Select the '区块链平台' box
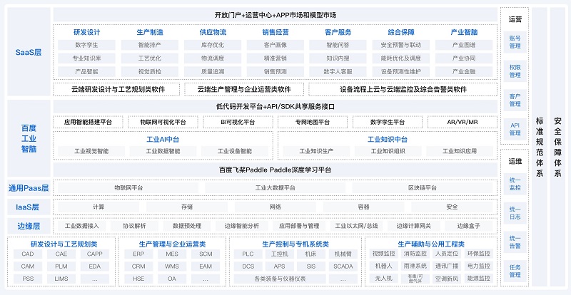571x295 pixels. [x=423, y=188]
